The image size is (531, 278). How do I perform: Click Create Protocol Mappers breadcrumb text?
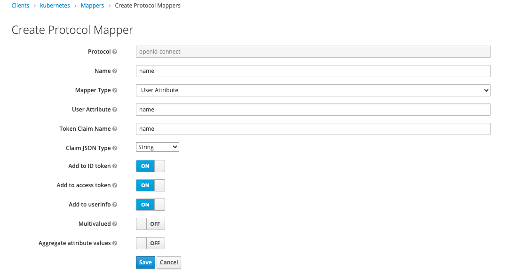coord(148,6)
